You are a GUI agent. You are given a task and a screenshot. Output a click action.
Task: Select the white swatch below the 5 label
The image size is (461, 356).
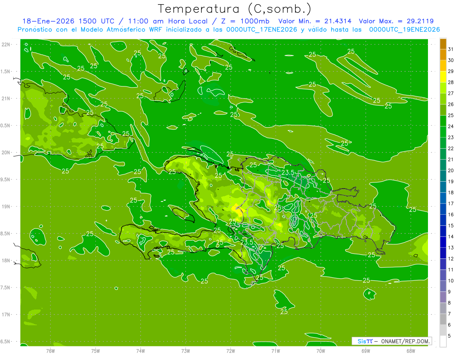point(443,341)
